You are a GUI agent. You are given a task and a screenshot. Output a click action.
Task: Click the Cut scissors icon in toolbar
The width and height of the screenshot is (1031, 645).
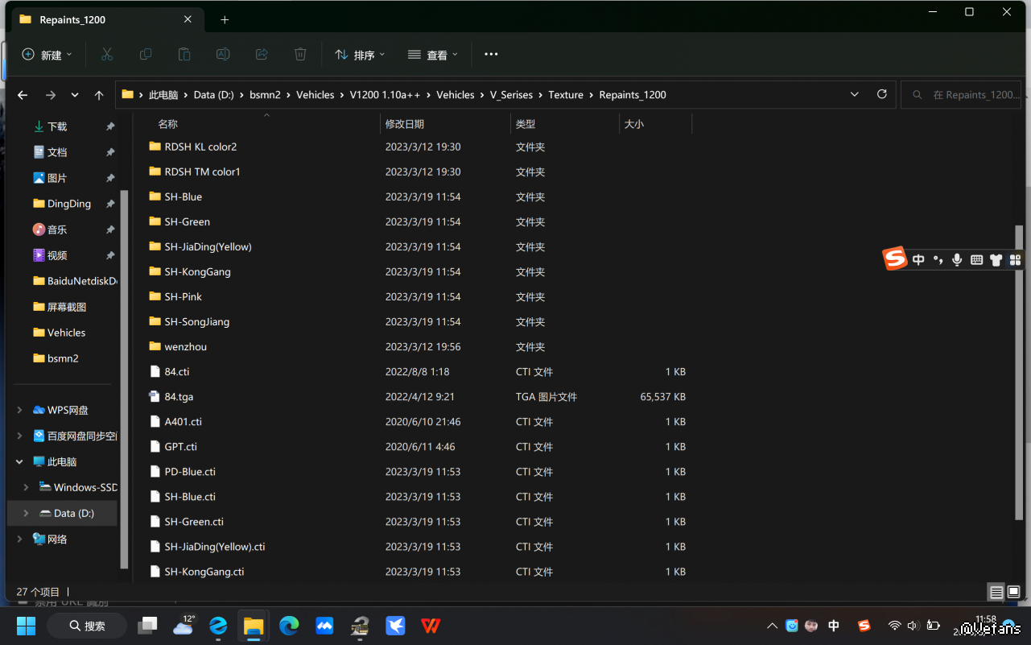coord(107,54)
